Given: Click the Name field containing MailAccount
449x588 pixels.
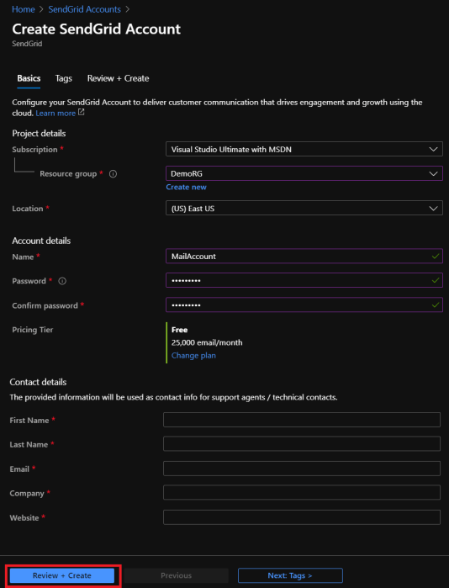Looking at the screenshot, I should pyautogui.click(x=304, y=257).
